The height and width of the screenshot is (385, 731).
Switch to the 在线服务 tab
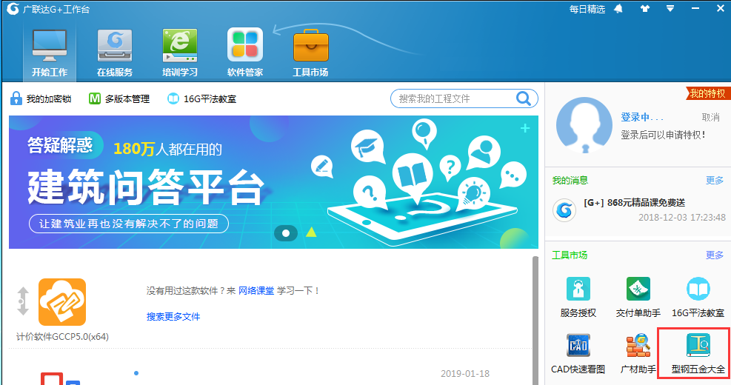115,53
